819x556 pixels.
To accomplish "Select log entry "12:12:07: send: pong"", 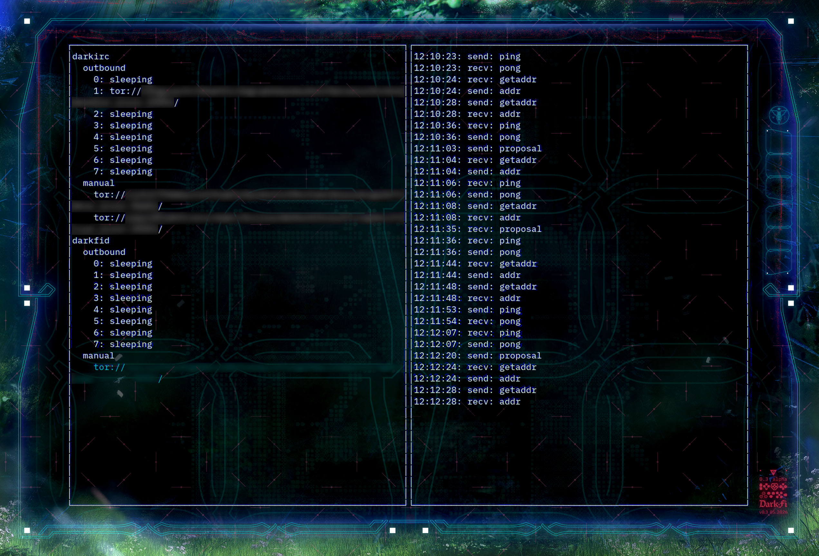I will (467, 344).
